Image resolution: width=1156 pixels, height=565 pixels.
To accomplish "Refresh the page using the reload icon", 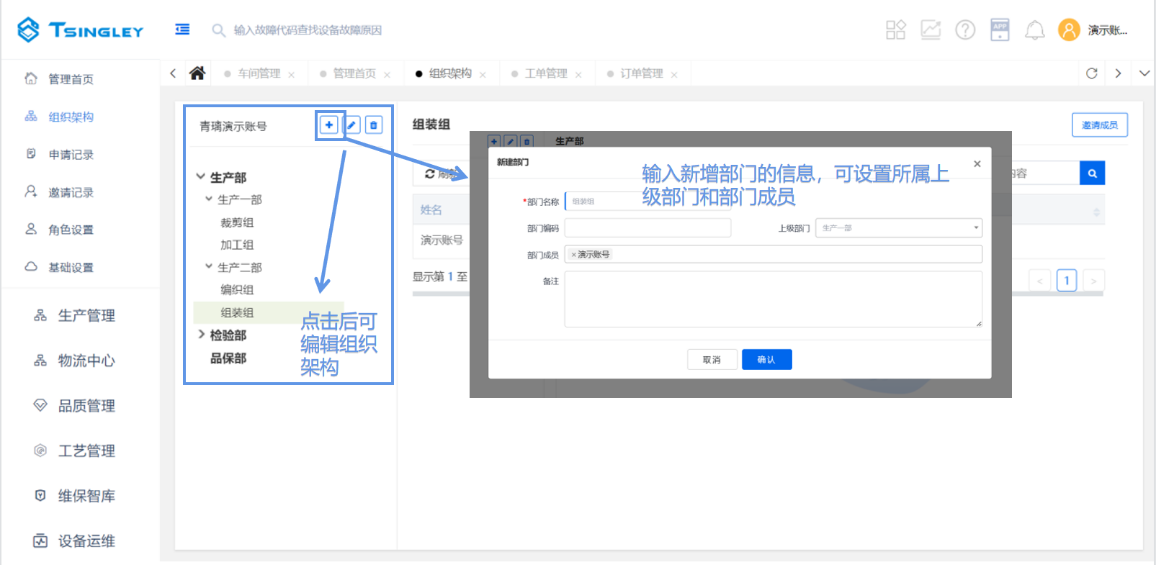I will [1091, 73].
